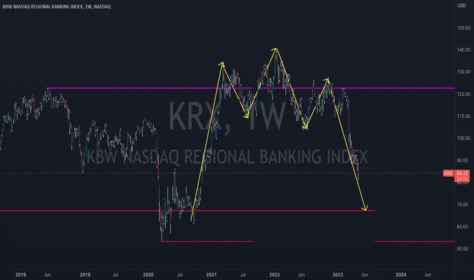474x280 pixels.
Task: Click the 2020 time axis label
Action: point(148,274)
